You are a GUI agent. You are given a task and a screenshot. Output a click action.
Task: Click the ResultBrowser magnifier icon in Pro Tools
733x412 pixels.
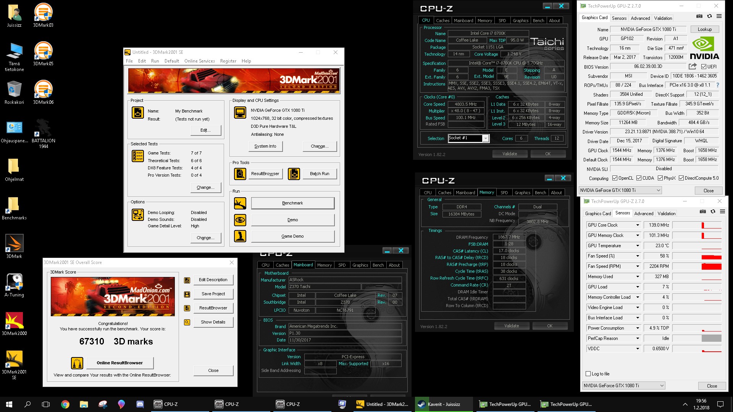pos(240,174)
